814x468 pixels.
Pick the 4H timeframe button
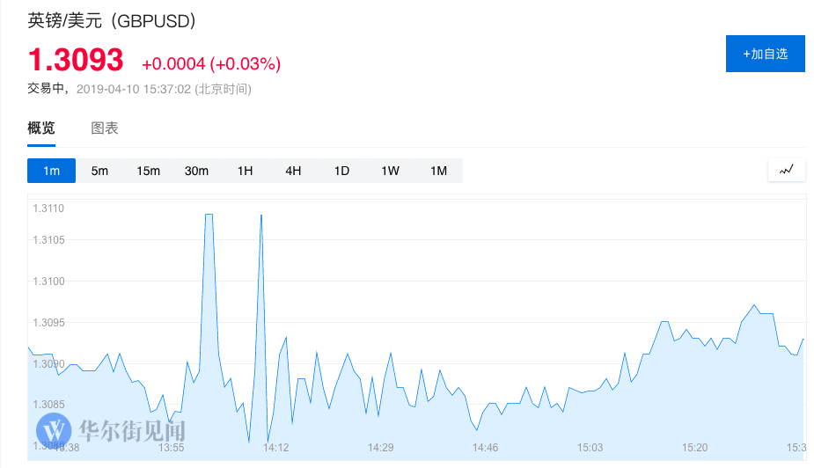coord(293,171)
